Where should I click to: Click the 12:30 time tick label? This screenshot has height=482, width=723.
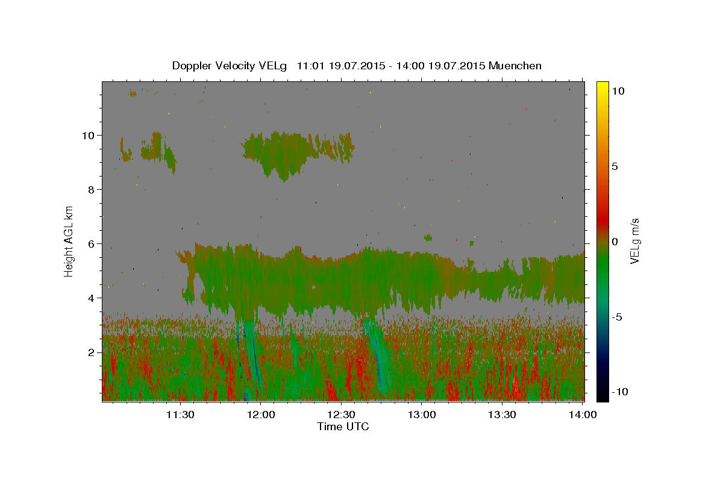(x=341, y=415)
